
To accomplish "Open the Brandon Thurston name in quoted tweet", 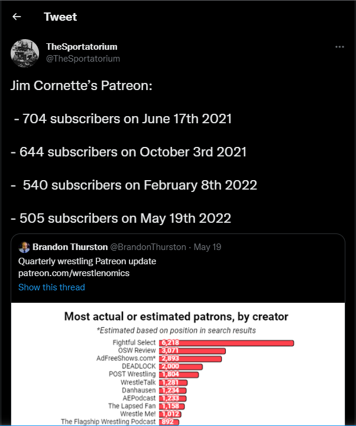I will (70, 247).
